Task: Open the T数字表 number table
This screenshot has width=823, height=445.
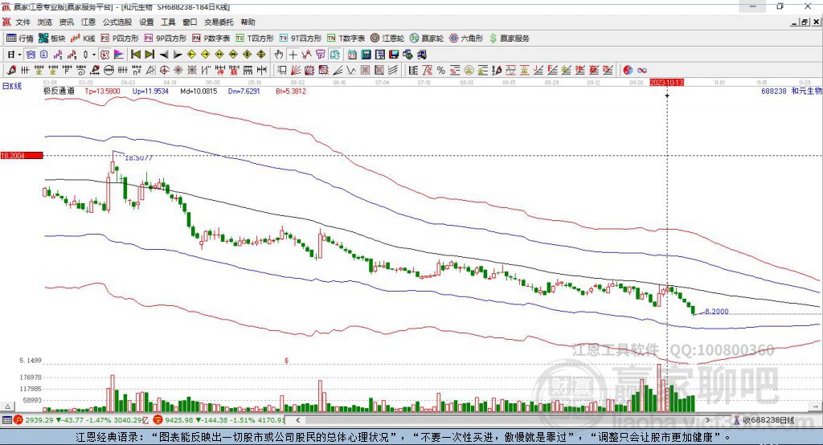Action: 346,39
